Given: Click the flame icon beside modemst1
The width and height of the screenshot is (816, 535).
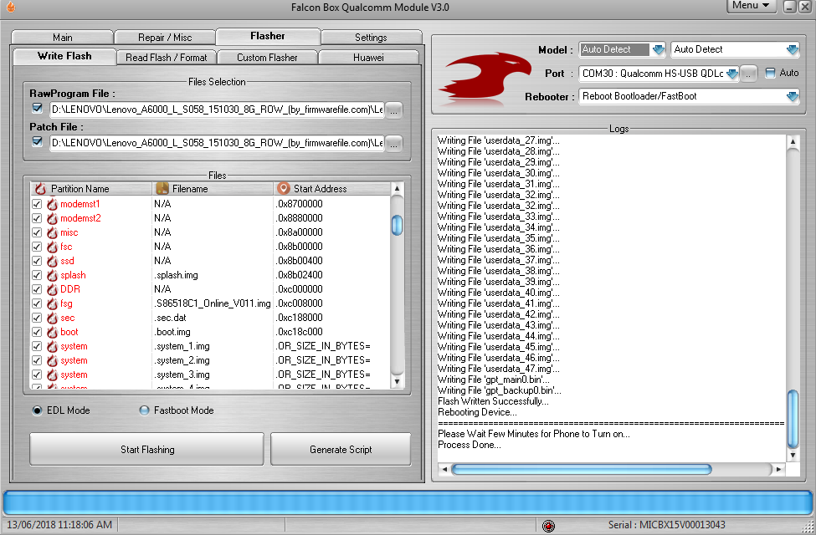Looking at the screenshot, I should [52, 204].
